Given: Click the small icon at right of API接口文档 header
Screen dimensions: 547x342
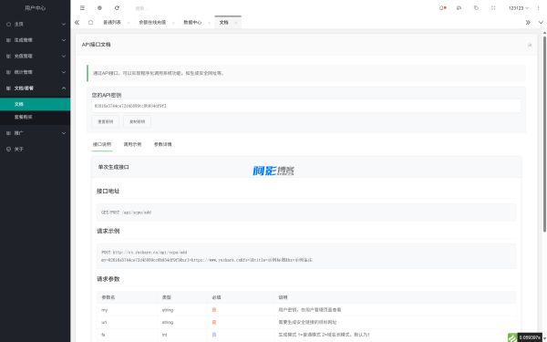Looking at the screenshot, I should (530, 45).
